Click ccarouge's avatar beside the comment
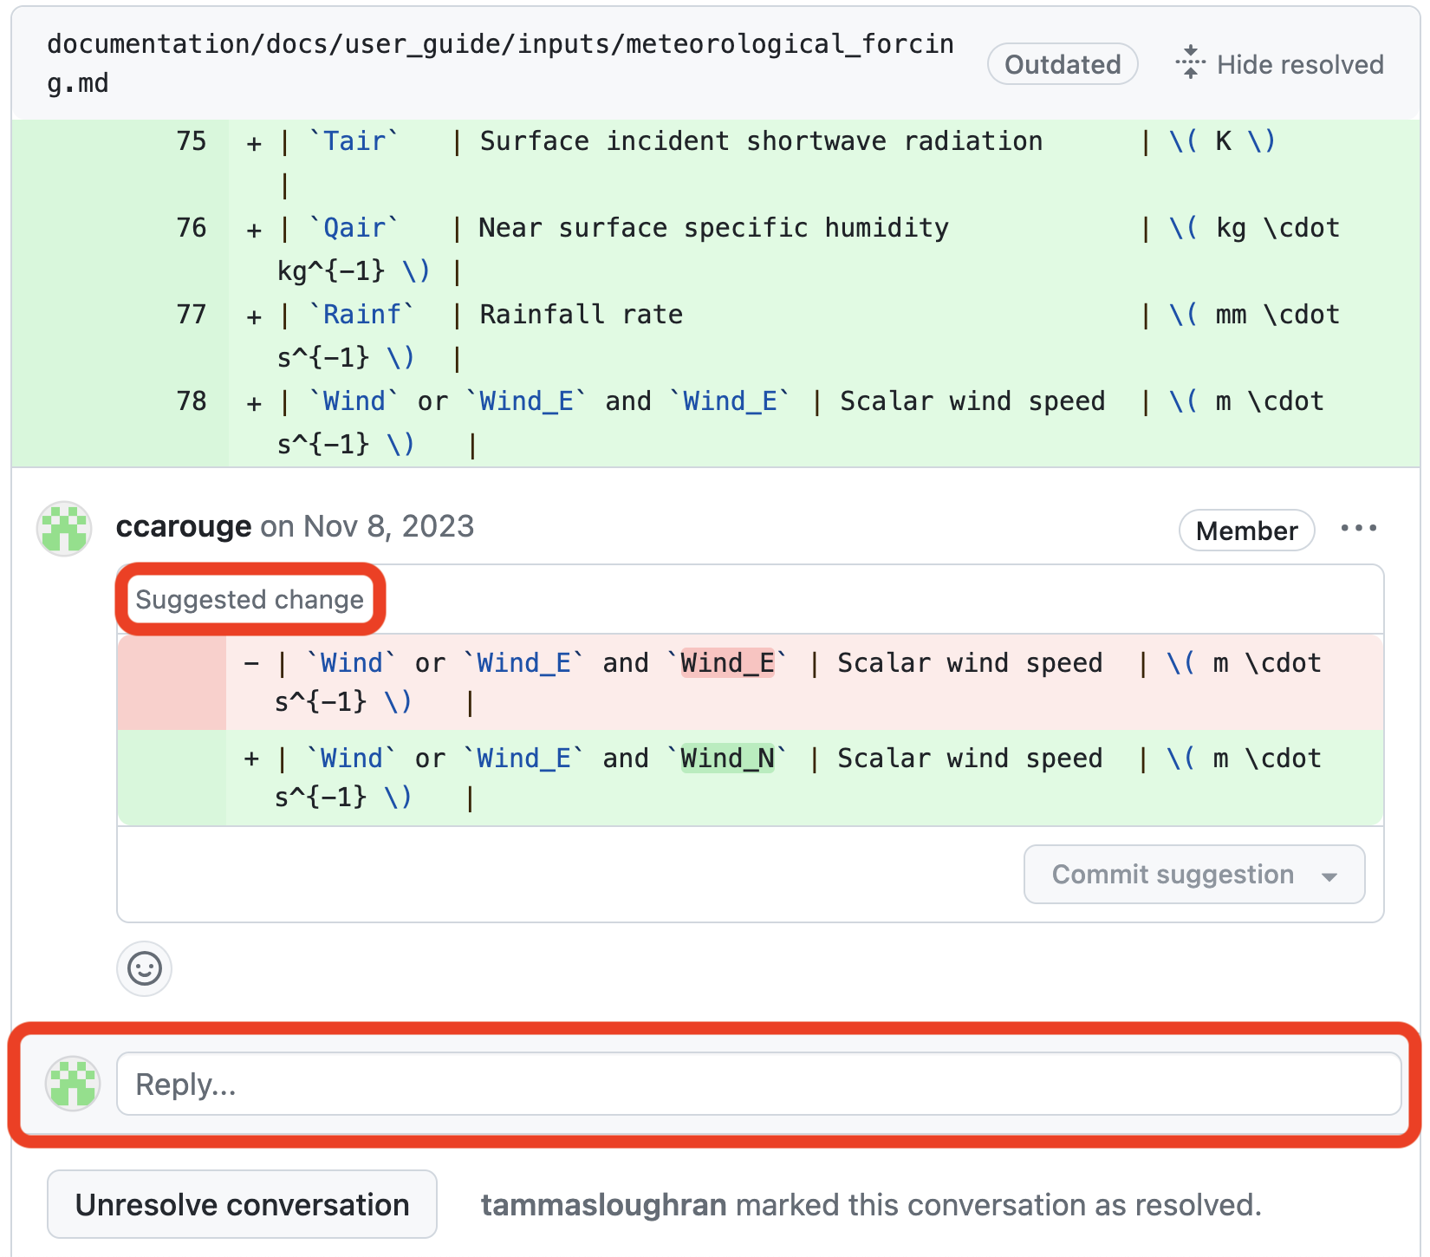Screen dimensions: 1430x1257 [64, 528]
